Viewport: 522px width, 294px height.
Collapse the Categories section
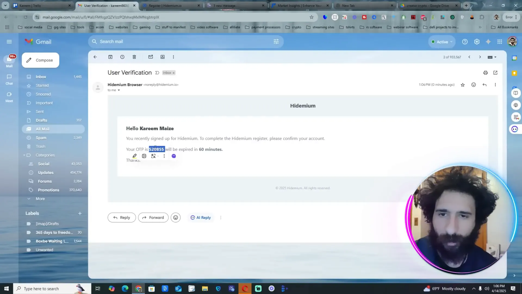pyautogui.click(x=24, y=155)
